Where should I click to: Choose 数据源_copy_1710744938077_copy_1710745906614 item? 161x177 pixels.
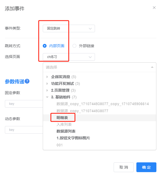(103, 104)
